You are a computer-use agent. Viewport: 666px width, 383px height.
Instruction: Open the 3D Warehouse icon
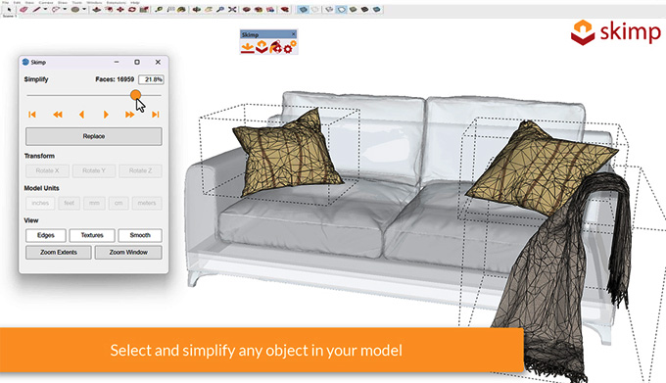(247, 10)
